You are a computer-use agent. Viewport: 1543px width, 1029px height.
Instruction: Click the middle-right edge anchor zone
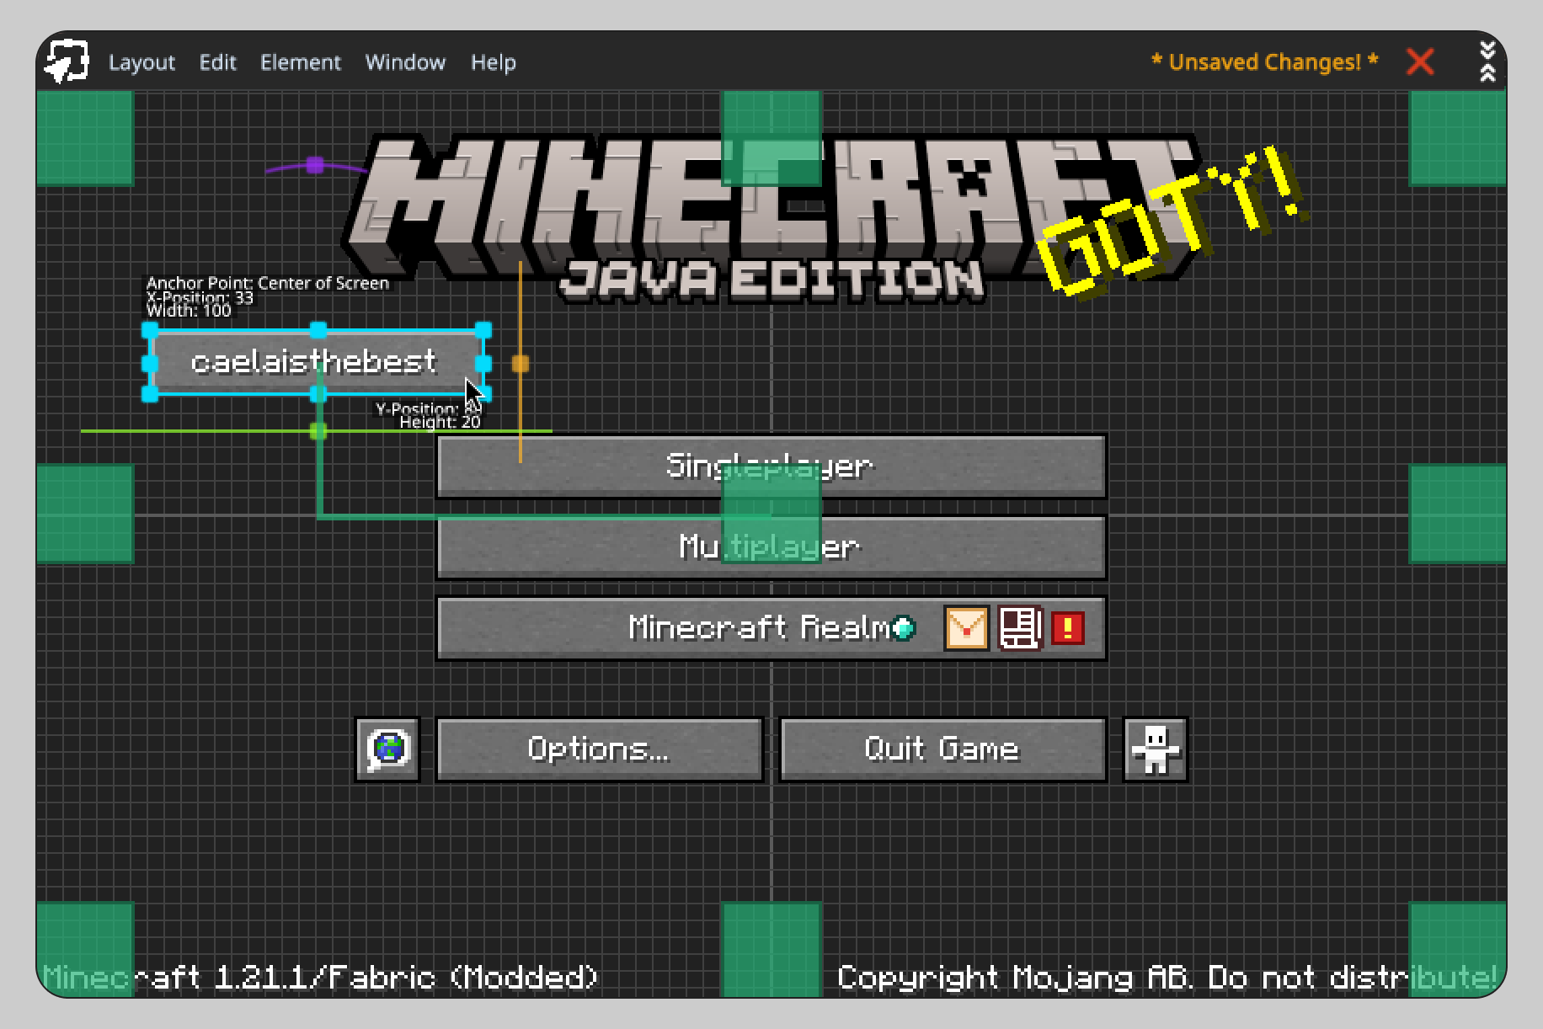tap(1457, 514)
